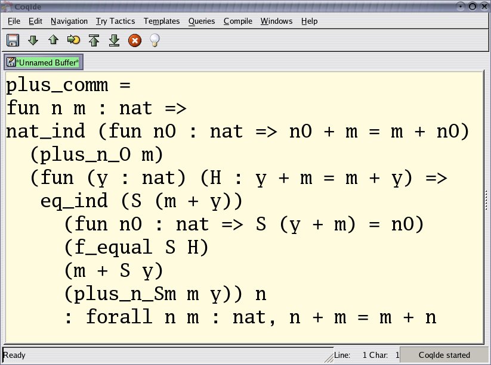Open the Compile menu
491x365 pixels.
pos(238,21)
